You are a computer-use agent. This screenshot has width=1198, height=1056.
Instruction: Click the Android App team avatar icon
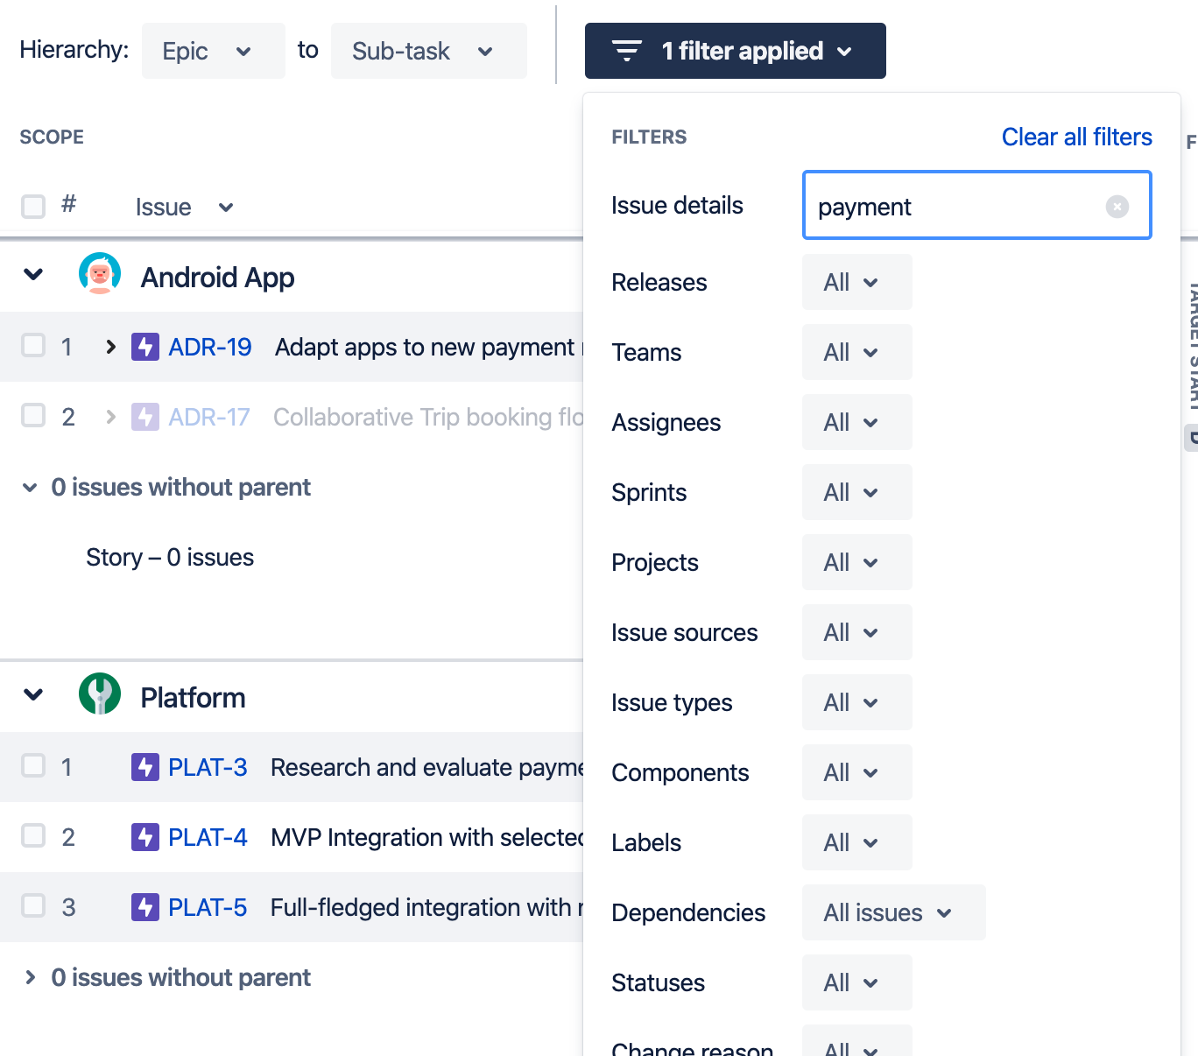100,274
